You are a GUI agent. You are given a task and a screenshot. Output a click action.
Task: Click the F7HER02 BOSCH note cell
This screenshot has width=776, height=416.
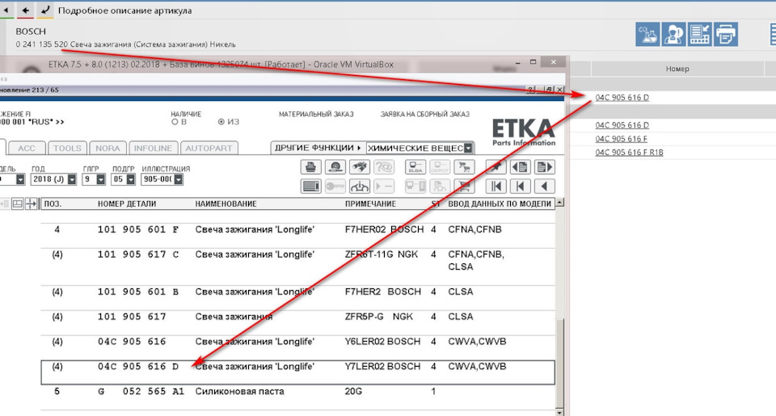pos(384,229)
